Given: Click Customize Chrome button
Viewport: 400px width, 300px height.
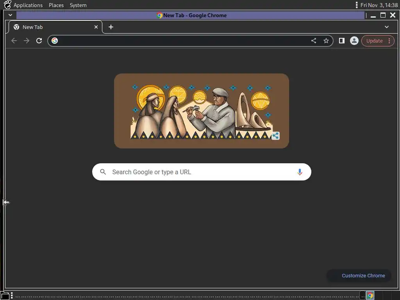Looking at the screenshot, I should [x=359, y=275].
